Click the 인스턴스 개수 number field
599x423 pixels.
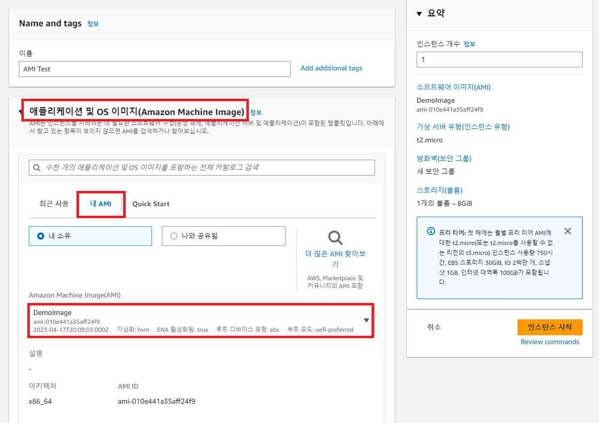[499, 60]
